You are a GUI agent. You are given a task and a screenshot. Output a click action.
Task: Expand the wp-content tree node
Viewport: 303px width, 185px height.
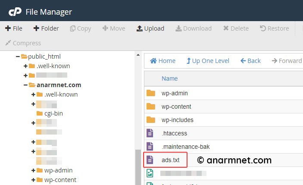(34, 180)
